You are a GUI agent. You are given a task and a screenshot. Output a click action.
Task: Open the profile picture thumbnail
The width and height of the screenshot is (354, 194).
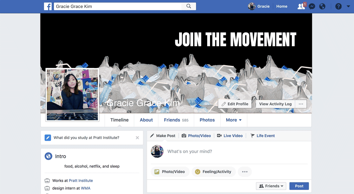(x=72, y=95)
